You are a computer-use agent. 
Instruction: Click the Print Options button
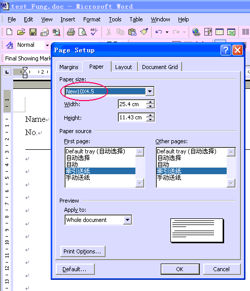tap(83, 251)
